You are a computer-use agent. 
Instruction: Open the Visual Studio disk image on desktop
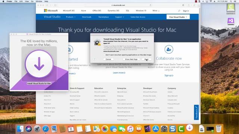[x=231, y=22]
